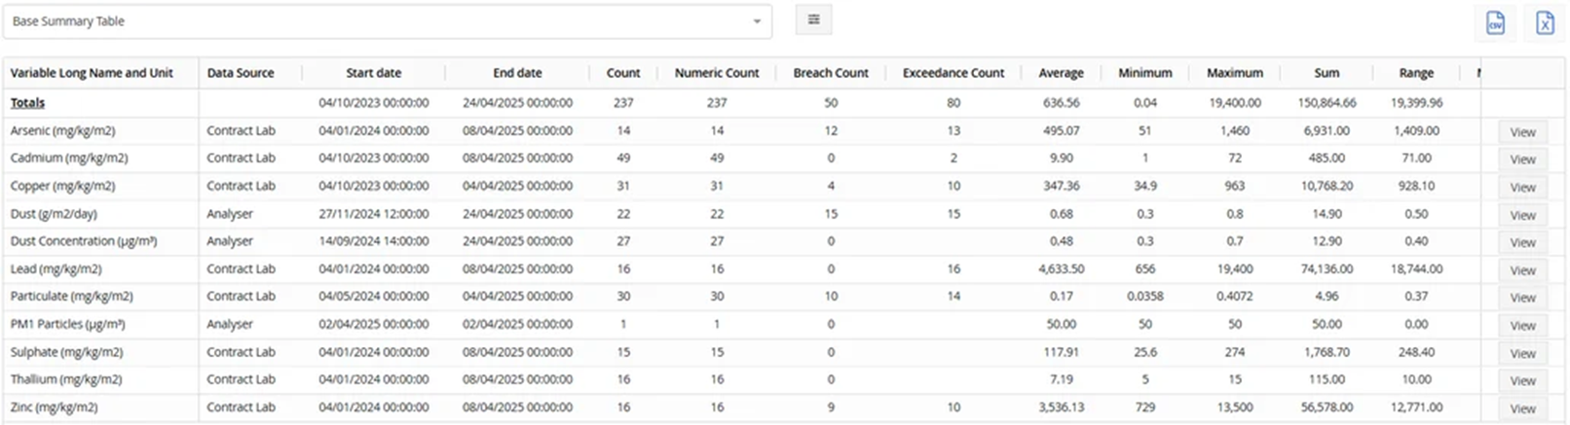Select the Base Summary Table combo box
The height and width of the screenshot is (425, 1570).
388,21
